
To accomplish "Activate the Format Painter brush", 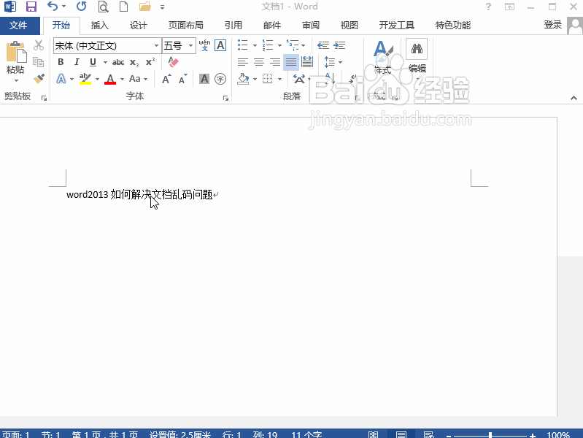I will coord(39,79).
